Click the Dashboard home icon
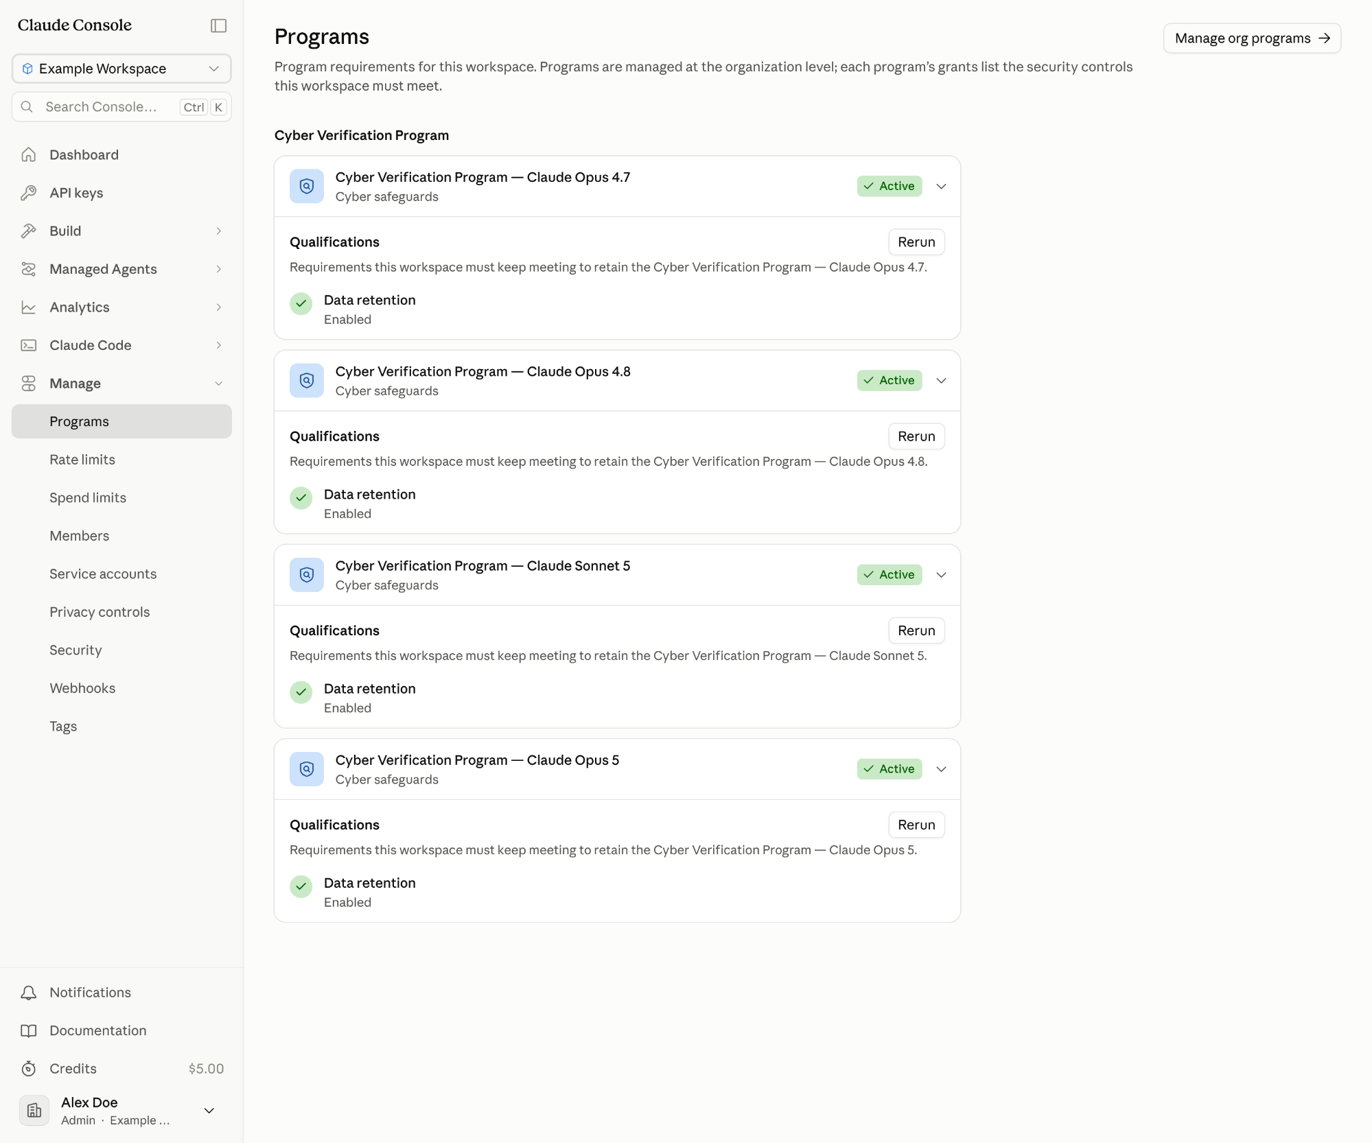The height and width of the screenshot is (1143, 1372). (x=29, y=155)
